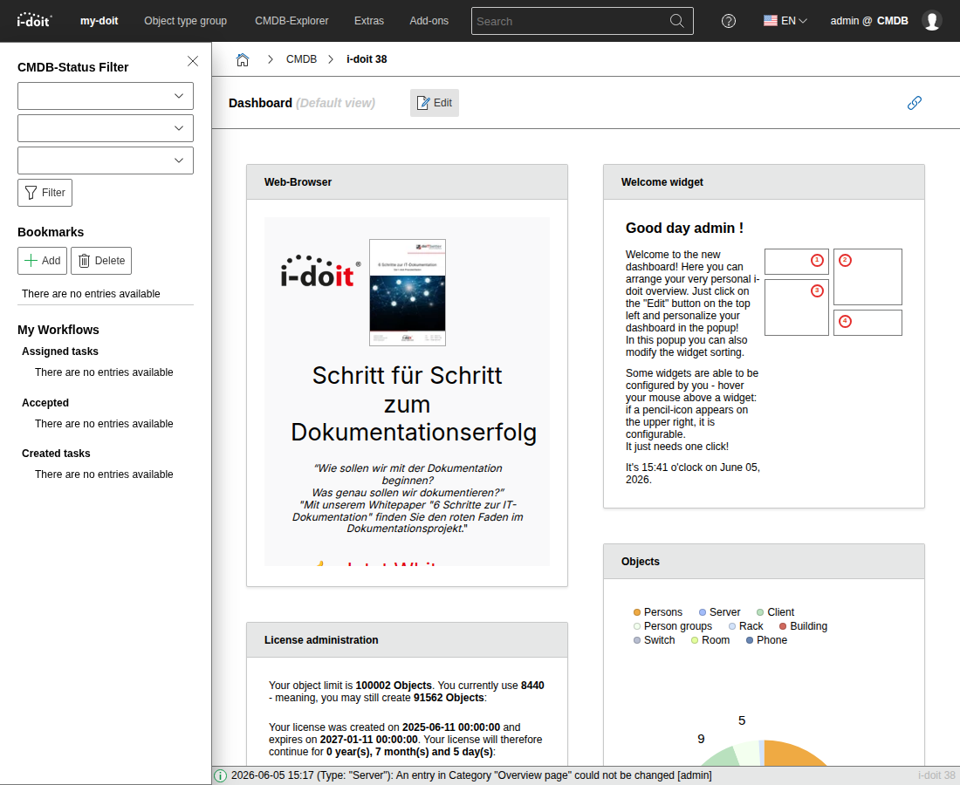Screen dimensions: 960x785
Task: Open the CMDB-Explorer menu
Action: click(x=291, y=21)
